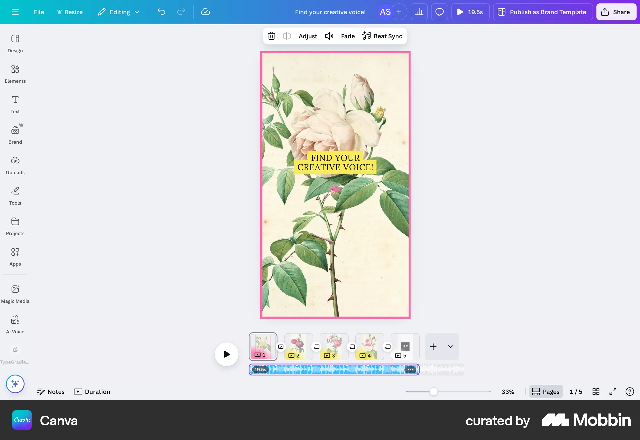Screen dimensions: 640x440
Task: Open the comments panel
Action: (x=439, y=12)
